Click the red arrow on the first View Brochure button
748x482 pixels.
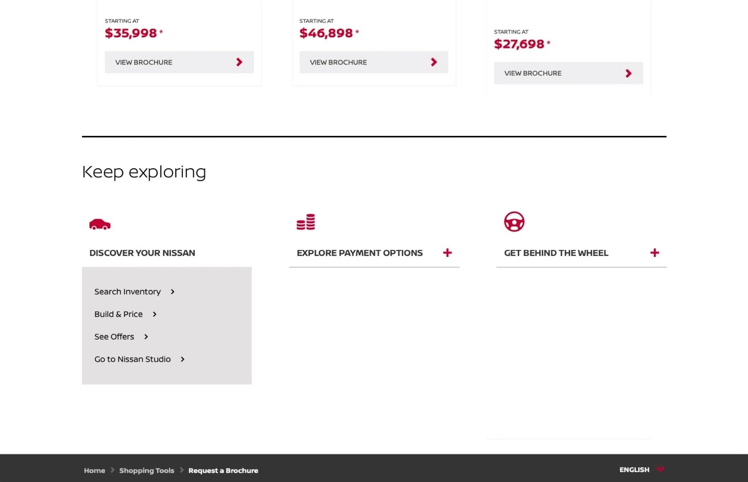tap(239, 62)
